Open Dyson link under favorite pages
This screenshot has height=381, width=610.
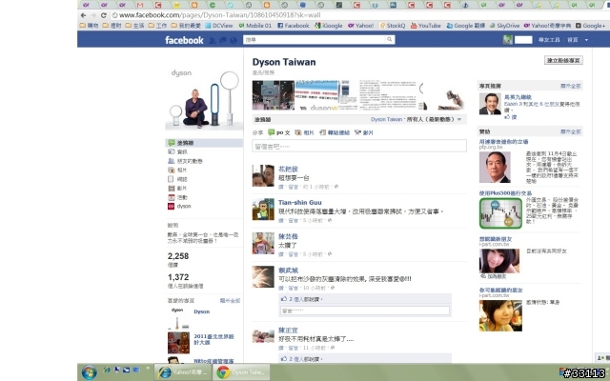201,311
